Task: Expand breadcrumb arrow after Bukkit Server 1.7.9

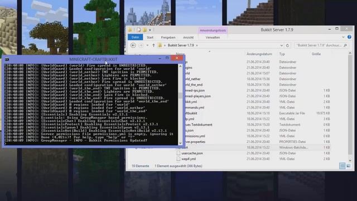Action: [197, 45]
